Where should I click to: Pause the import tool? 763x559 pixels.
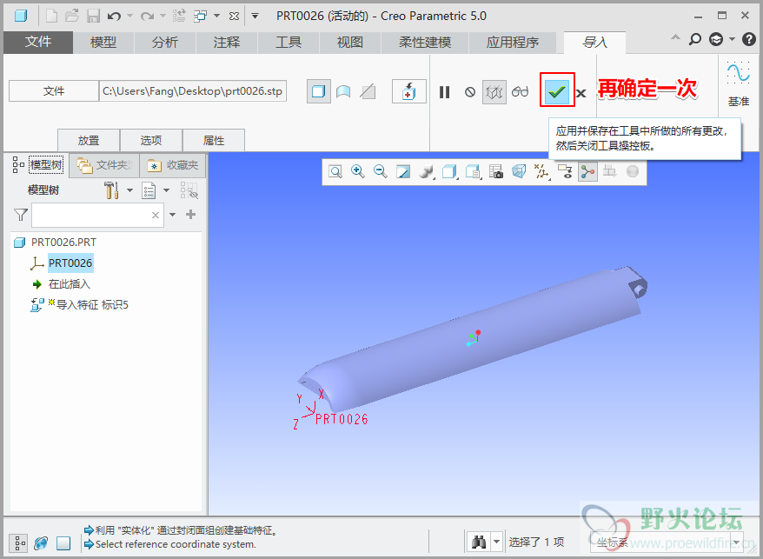coord(444,92)
